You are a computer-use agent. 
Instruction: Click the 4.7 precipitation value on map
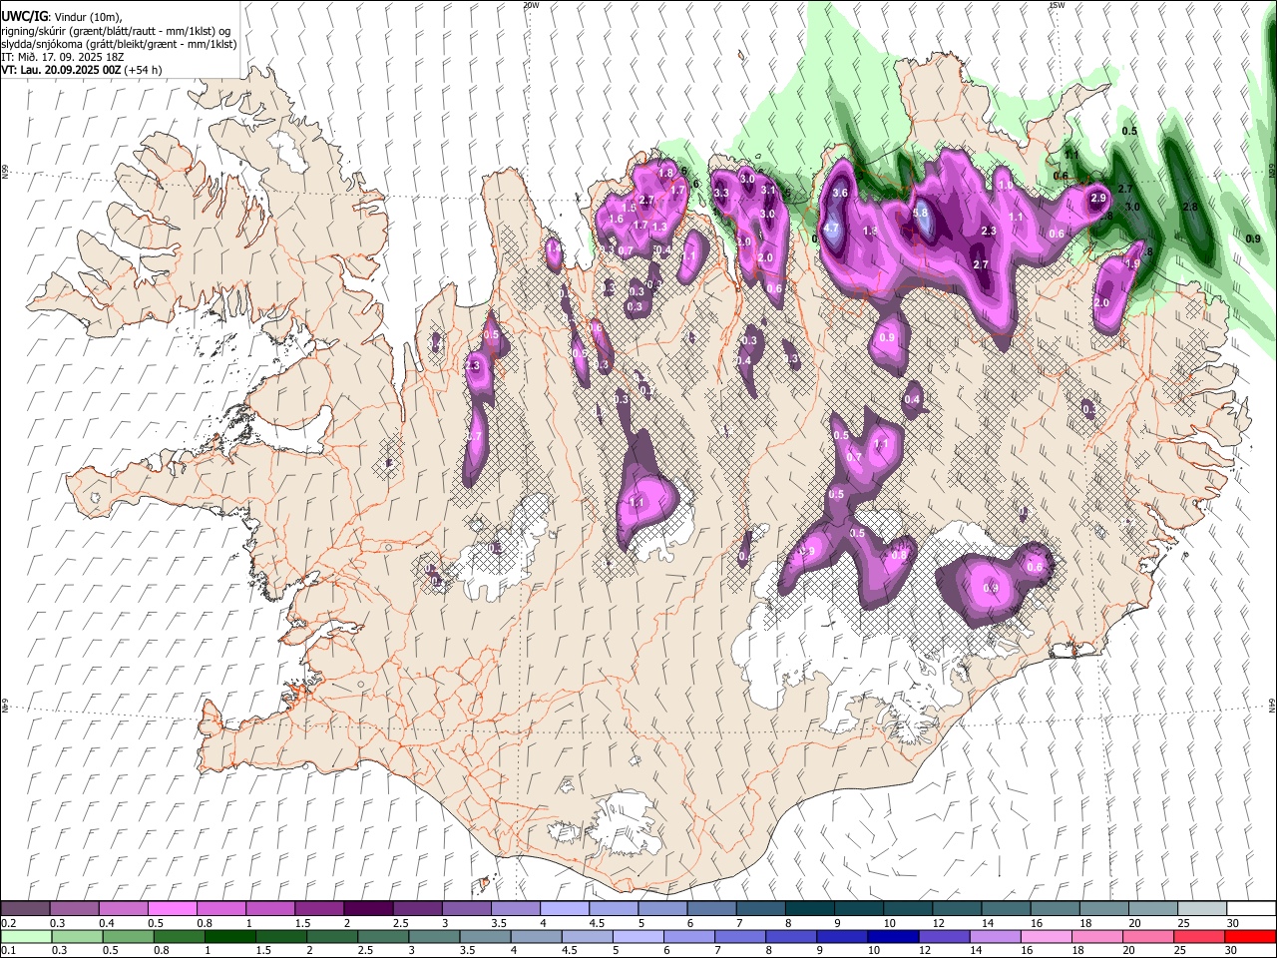(831, 229)
